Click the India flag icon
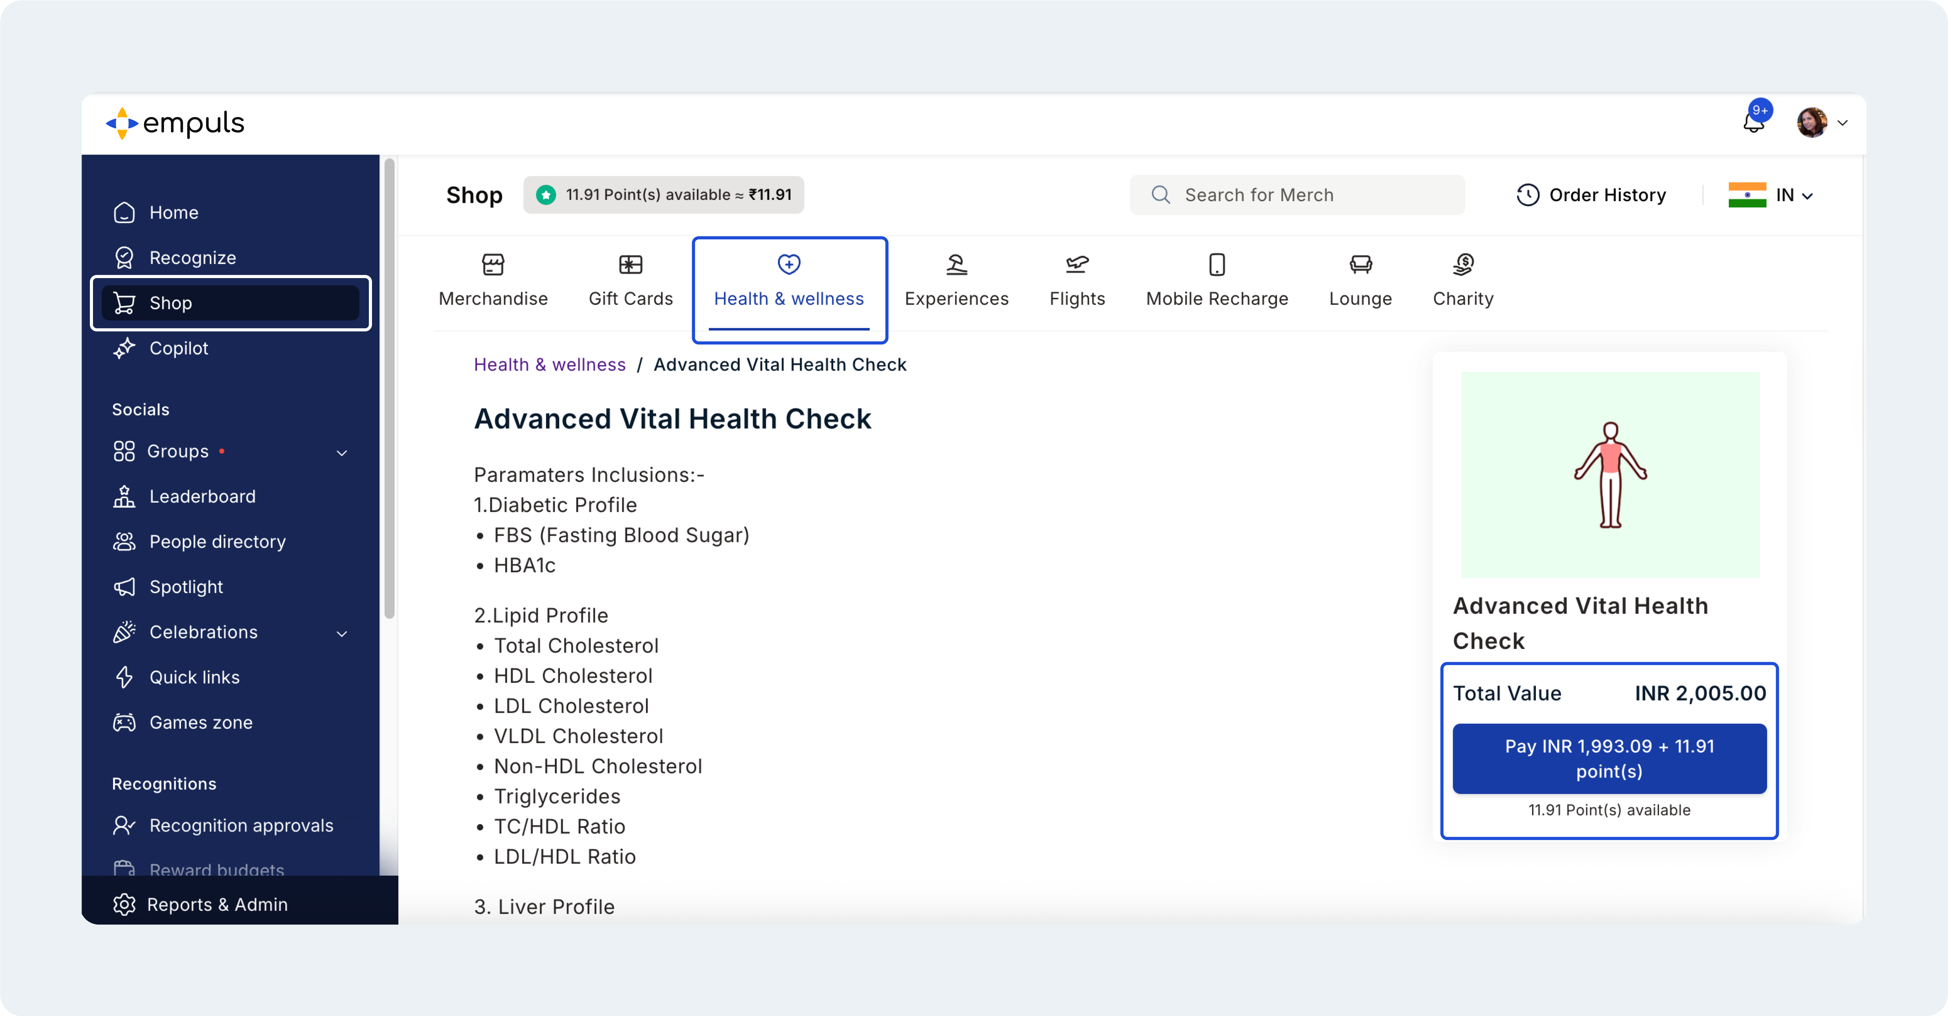 point(1747,195)
